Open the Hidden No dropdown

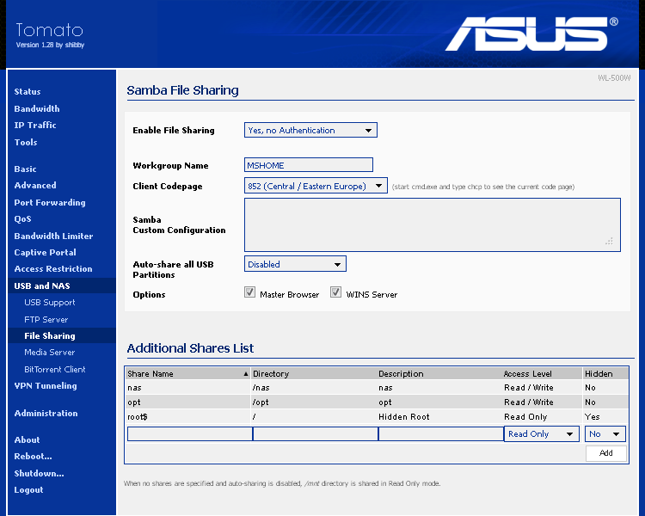(605, 434)
